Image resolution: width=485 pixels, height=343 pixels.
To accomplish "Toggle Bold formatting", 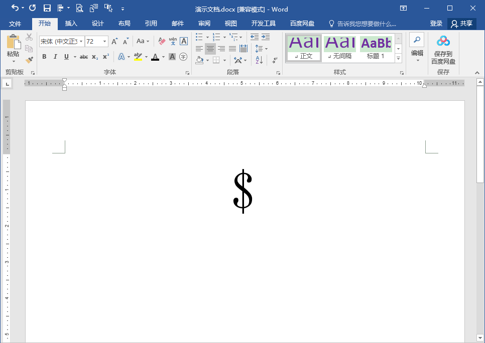I will point(44,57).
